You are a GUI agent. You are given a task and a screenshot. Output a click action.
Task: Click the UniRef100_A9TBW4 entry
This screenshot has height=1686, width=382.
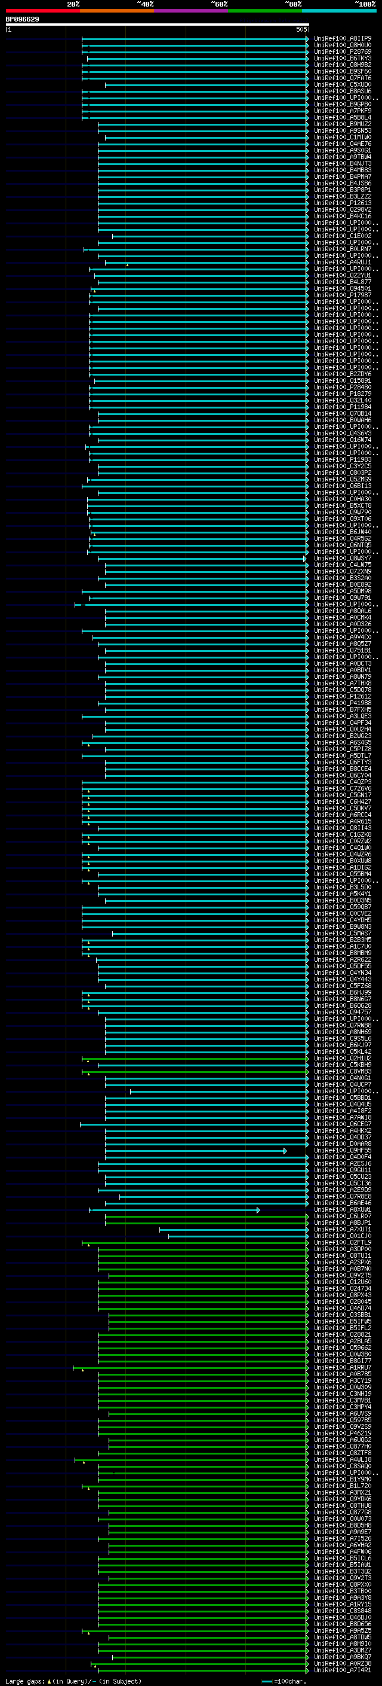coord(343,157)
